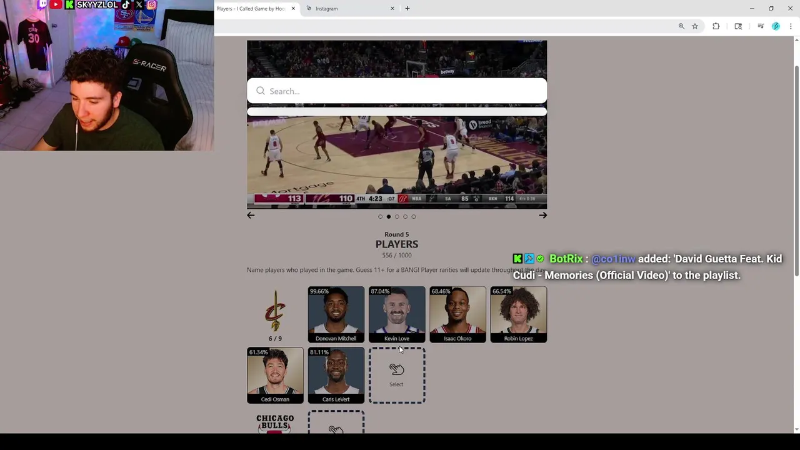This screenshot has height=450, width=800.
Task: Click the 68.46% rarity on Isaac Okoro
Action: [x=441, y=291]
